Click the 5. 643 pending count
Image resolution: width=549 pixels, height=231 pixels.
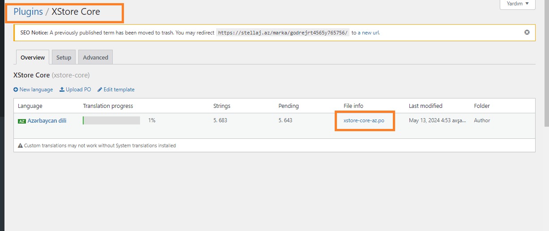click(285, 120)
